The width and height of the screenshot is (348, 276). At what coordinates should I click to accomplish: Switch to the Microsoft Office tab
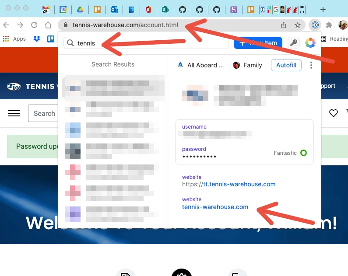click(148, 10)
